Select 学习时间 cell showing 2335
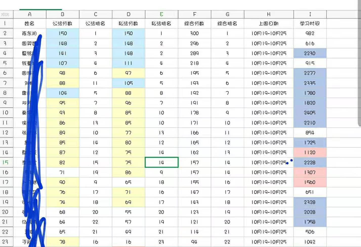This screenshot has width=361, height=247. (x=310, y=83)
